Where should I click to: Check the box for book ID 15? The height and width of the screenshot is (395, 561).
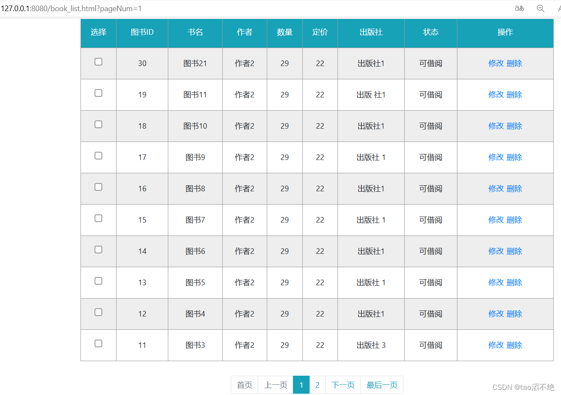[98, 218]
